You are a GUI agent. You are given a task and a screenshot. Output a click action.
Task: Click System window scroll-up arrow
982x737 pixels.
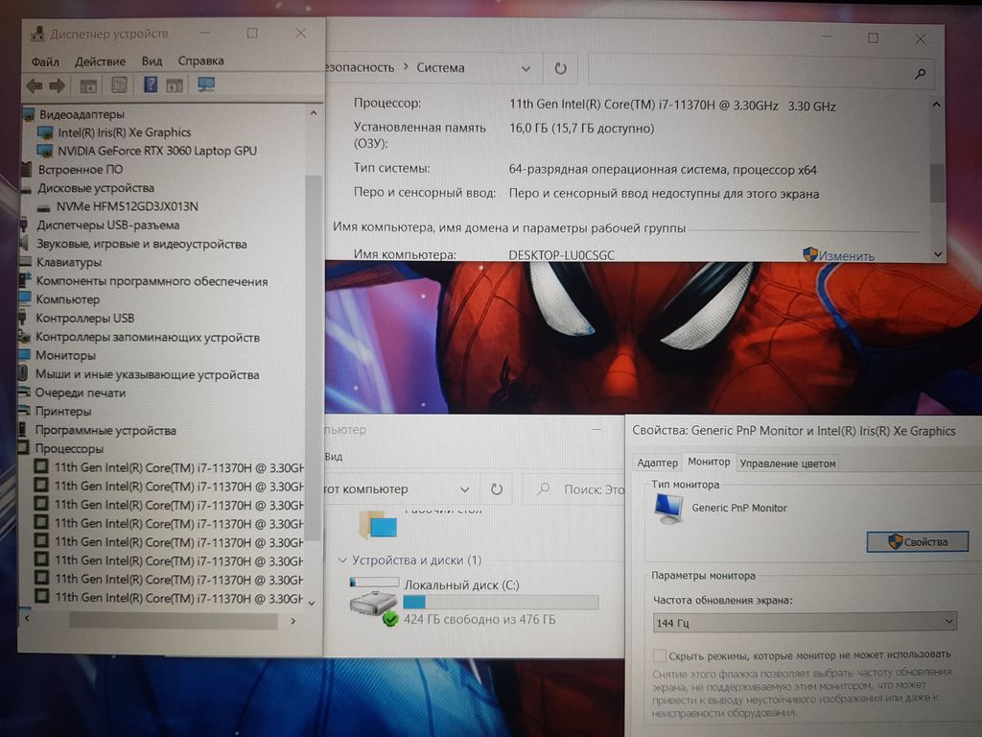(936, 104)
